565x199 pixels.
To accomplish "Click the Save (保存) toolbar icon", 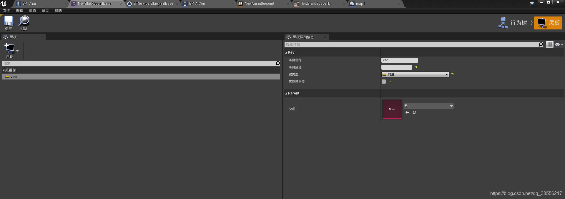I will 9,23.
